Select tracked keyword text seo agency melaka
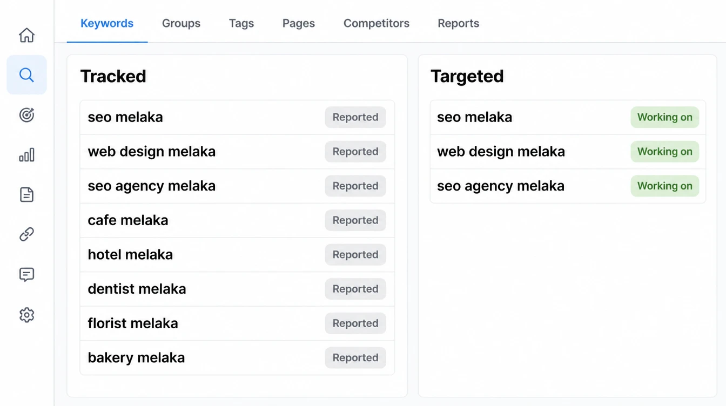This screenshot has height=406, width=726. click(152, 186)
